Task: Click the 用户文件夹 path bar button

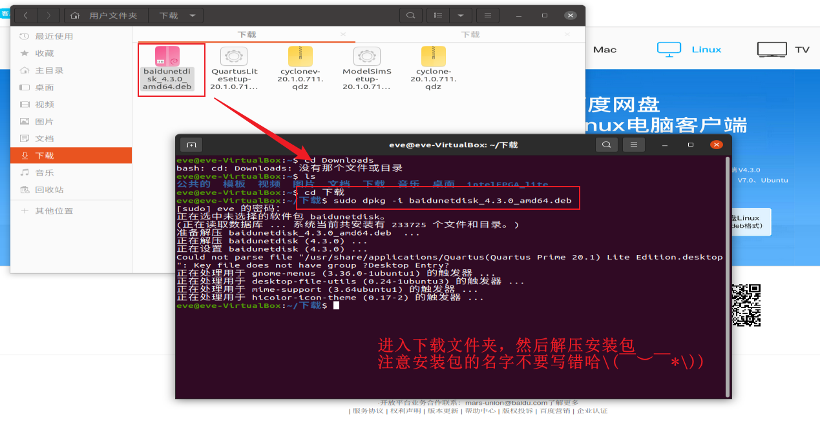Action: click(x=106, y=15)
